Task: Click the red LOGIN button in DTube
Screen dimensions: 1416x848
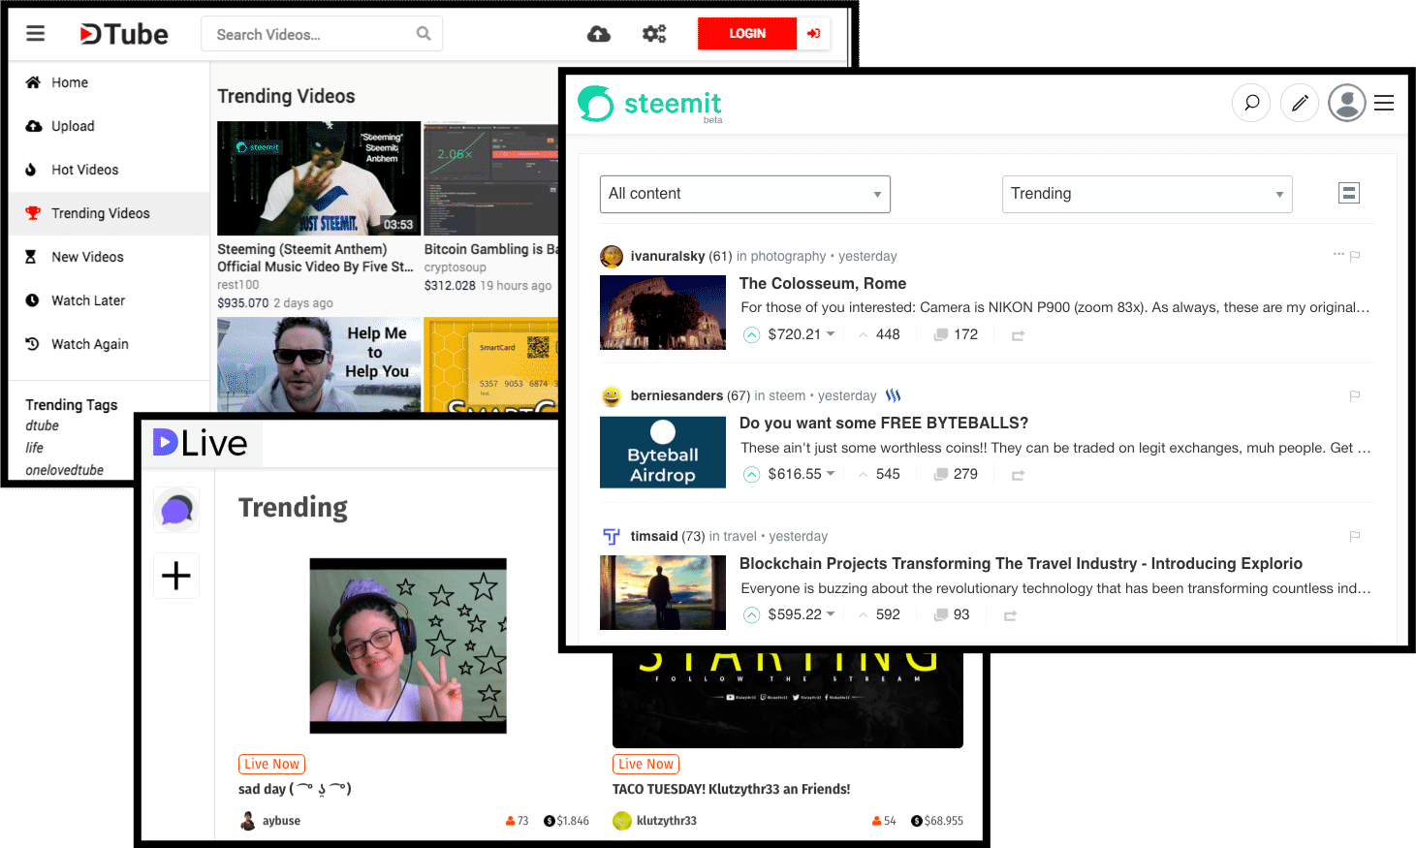Action: click(x=747, y=34)
